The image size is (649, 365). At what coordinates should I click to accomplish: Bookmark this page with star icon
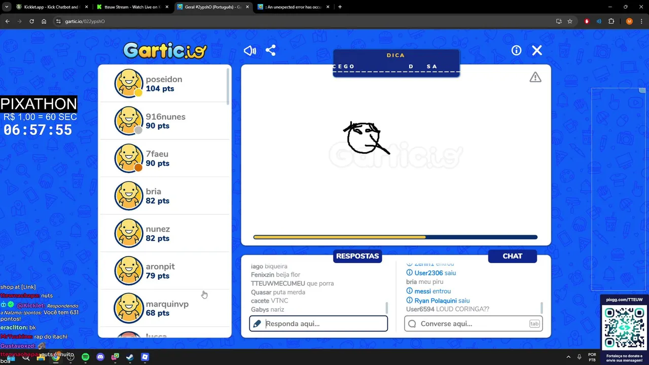click(x=570, y=21)
